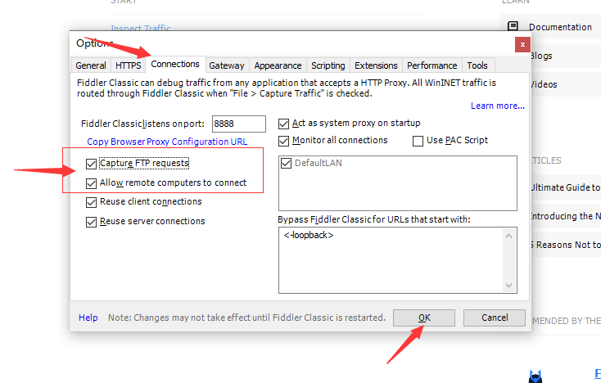Viewport: 601px width, 383px height.
Task: Open the Help link in Options dialog
Action: (88, 318)
